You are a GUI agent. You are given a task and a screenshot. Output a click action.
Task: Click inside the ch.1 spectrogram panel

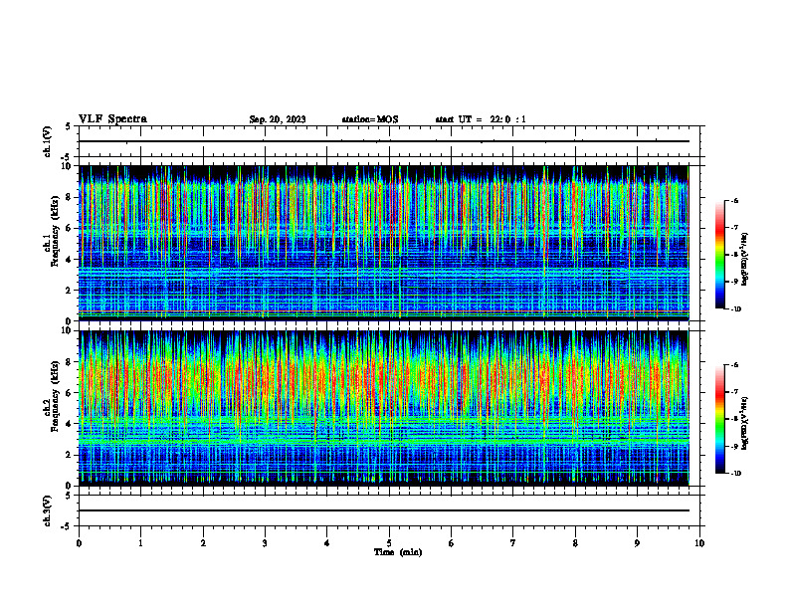(384, 243)
